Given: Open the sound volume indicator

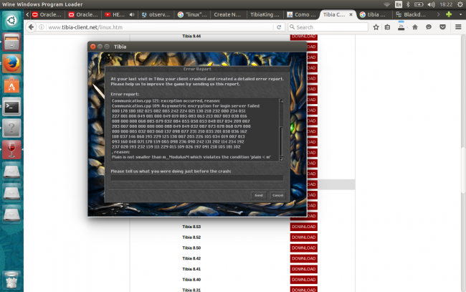Looking at the screenshot, I should (x=431, y=4).
